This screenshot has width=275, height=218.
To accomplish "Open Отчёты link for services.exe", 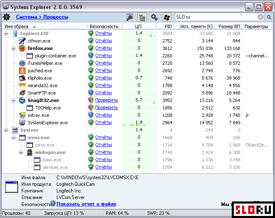I will coord(103,167).
